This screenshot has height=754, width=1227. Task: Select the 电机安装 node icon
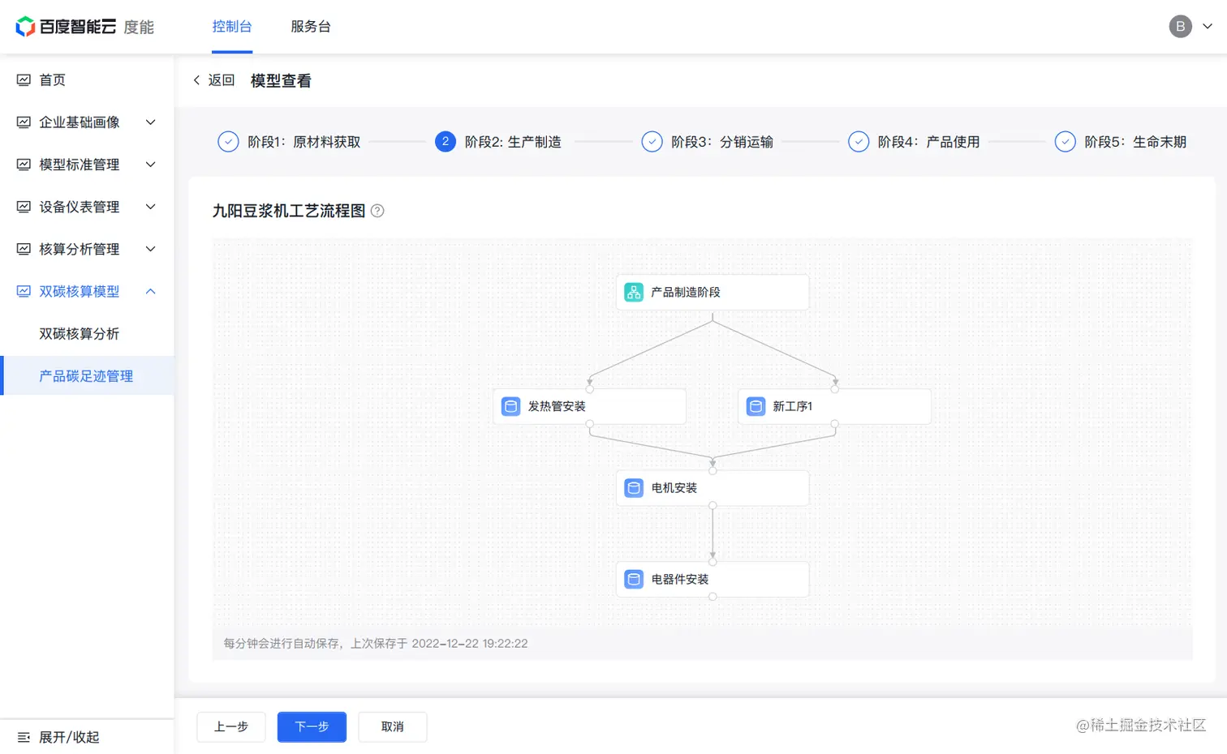pos(633,487)
